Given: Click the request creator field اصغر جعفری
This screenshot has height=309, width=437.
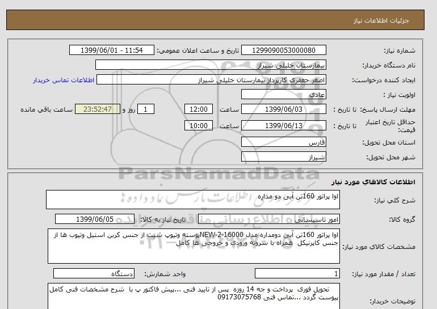Looking at the screenshot, I should tap(211, 79).
